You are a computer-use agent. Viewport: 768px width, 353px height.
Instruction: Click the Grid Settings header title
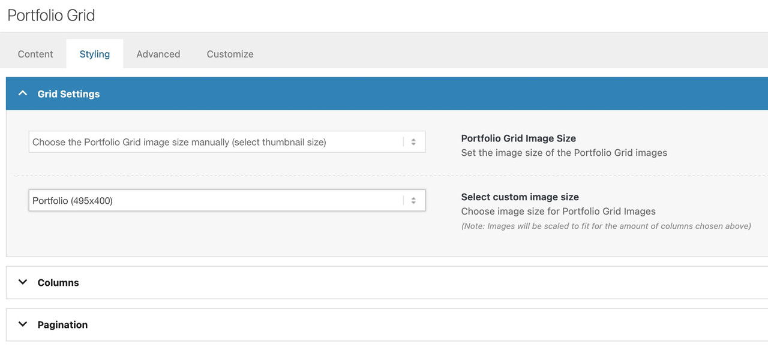click(x=68, y=94)
